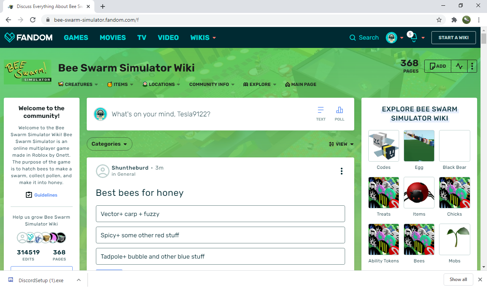Expand the COMMUNITY INFO menu
The height and width of the screenshot is (289, 487).
click(x=212, y=84)
